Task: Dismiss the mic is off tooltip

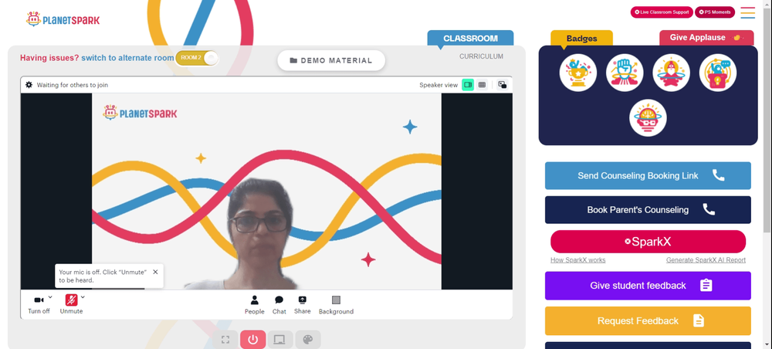Action: [155, 272]
